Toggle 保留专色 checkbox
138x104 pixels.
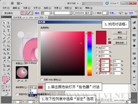click(x=17, y=94)
